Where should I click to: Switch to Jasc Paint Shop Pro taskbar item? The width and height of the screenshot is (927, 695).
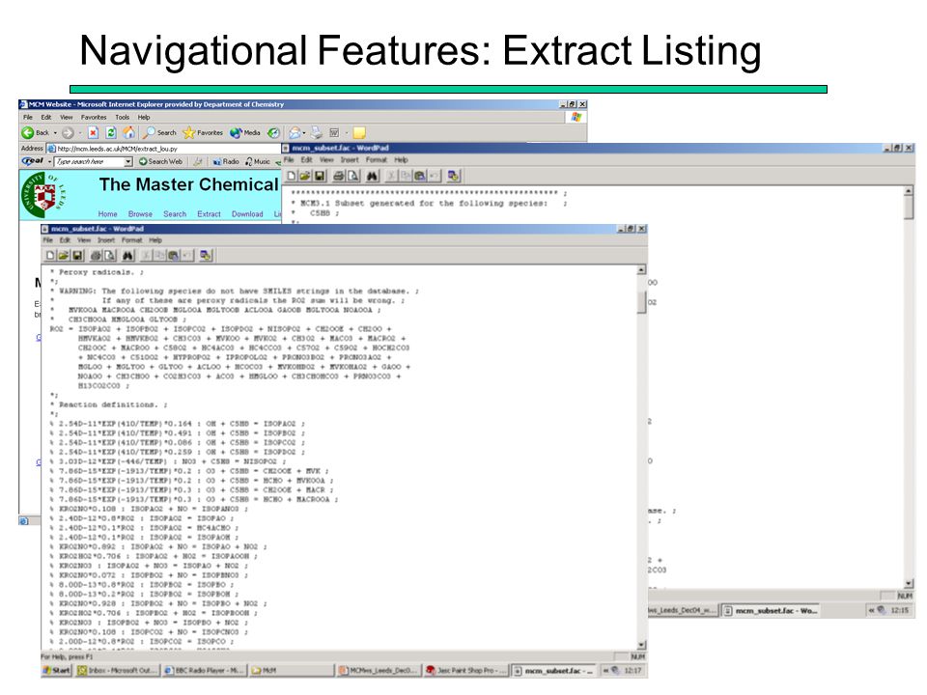[x=466, y=670]
